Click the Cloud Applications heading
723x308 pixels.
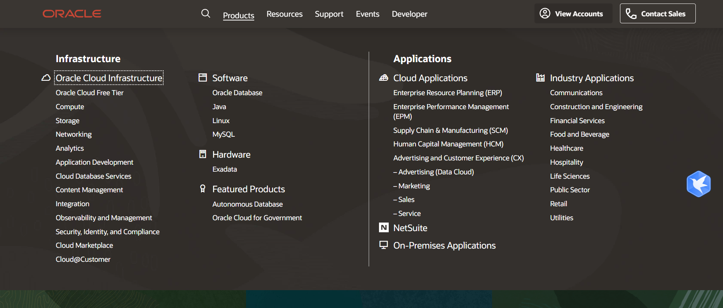[x=430, y=78]
